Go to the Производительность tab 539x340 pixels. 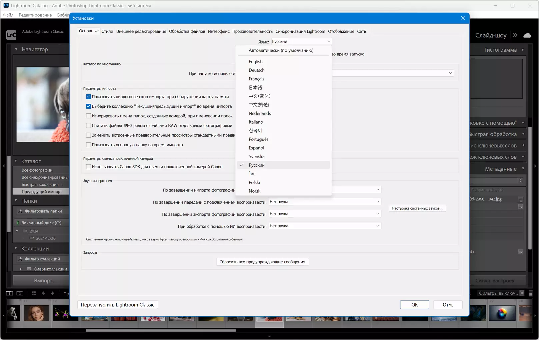click(252, 31)
